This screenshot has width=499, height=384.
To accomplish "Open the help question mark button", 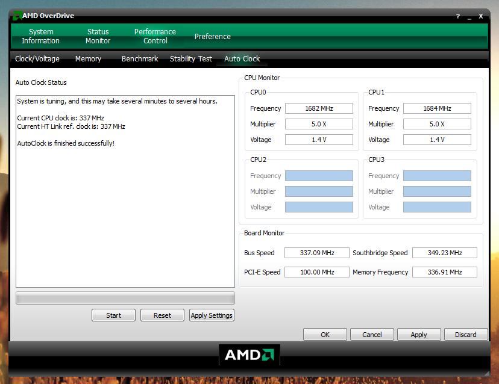I will tap(457, 16).
